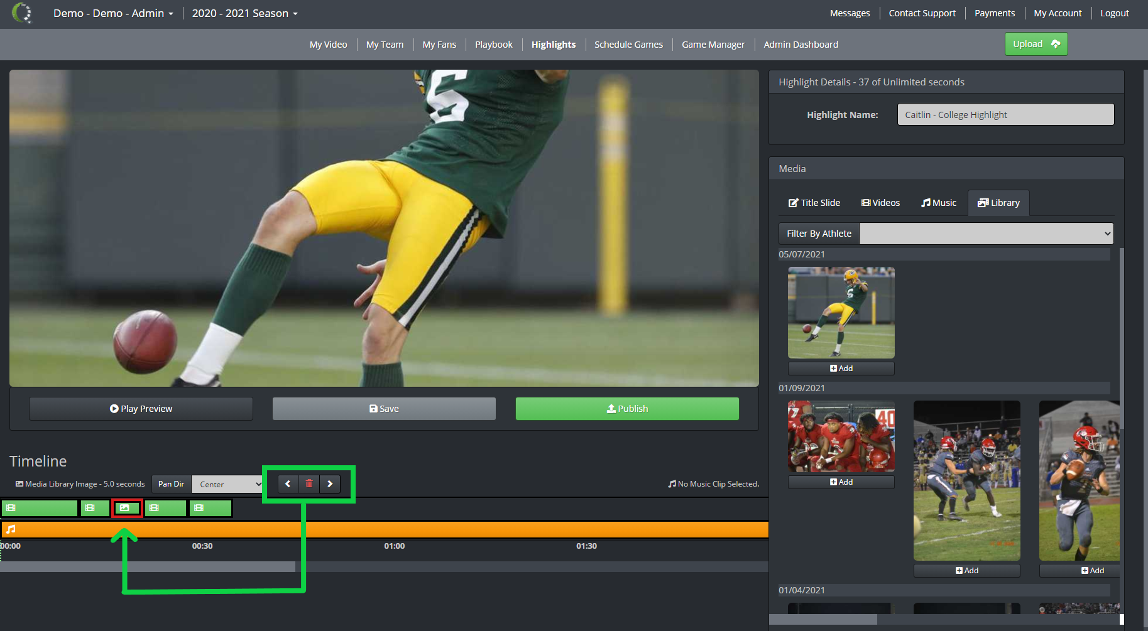
Task: Move the selected clip right with the arrow
Action: [330, 484]
